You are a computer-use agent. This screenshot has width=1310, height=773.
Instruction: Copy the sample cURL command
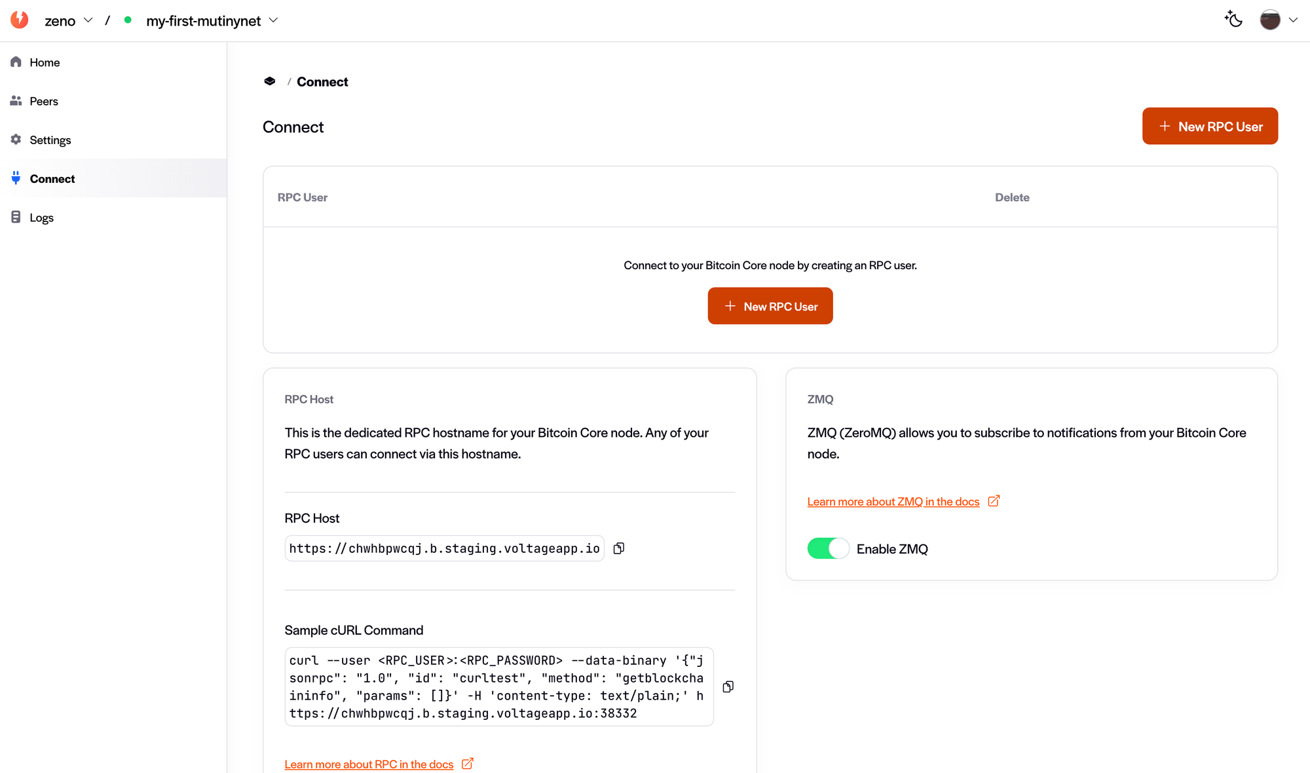728,687
